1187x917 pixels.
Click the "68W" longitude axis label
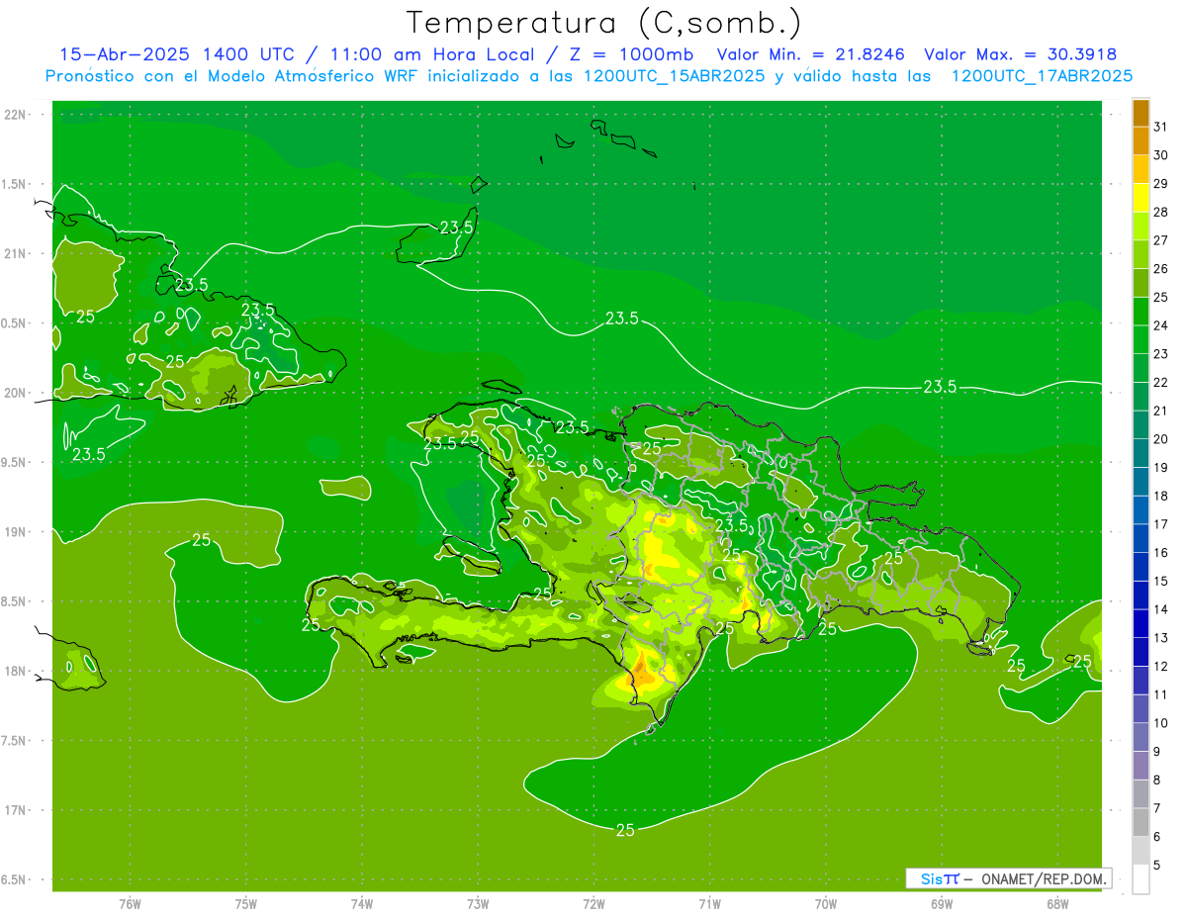[1056, 903]
